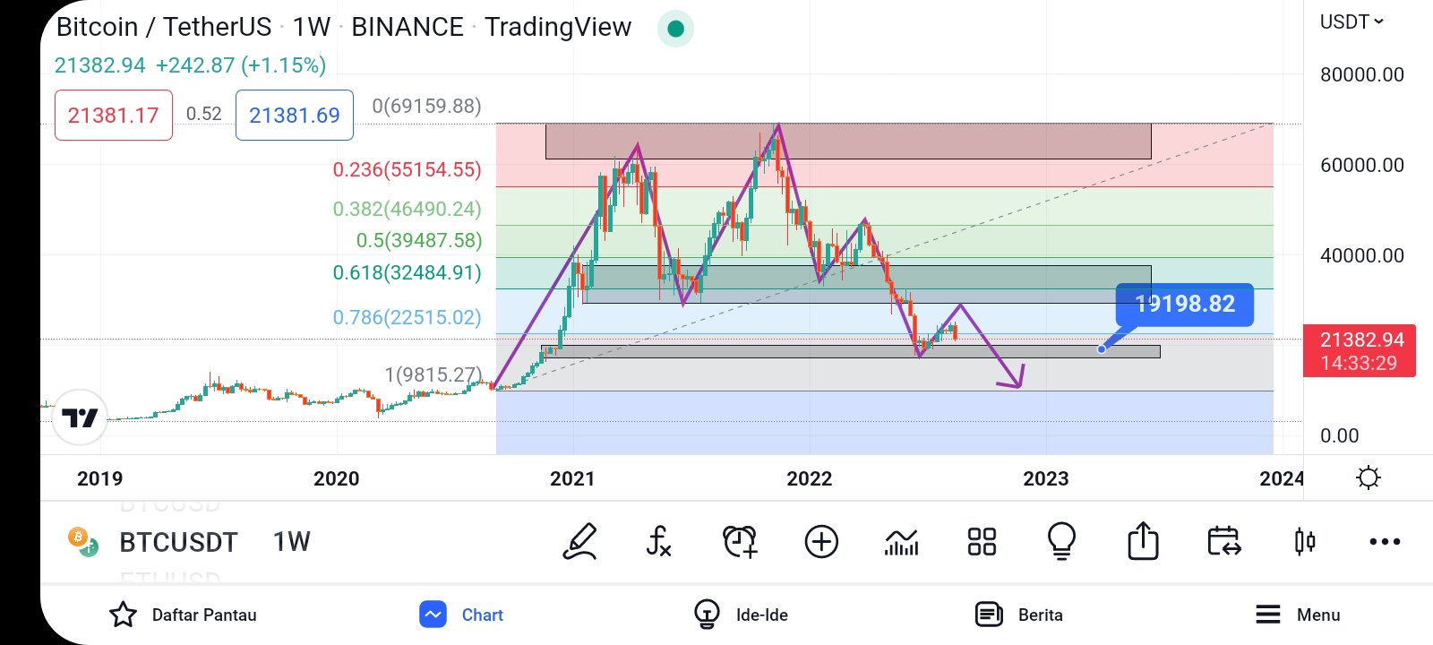Tap the red sell price 21381.17
This screenshot has height=645, width=1433.
coord(114,116)
